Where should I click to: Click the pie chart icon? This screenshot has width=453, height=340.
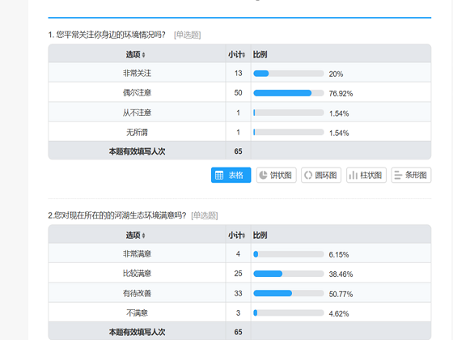point(263,175)
